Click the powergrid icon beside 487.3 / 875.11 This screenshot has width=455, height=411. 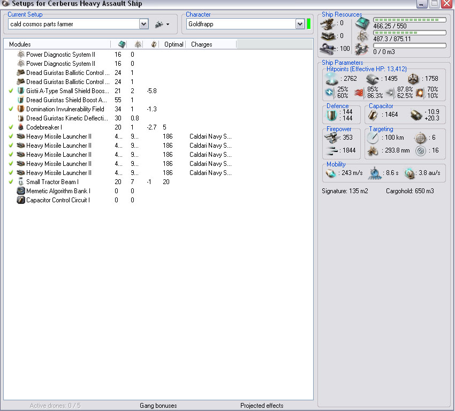click(362, 36)
